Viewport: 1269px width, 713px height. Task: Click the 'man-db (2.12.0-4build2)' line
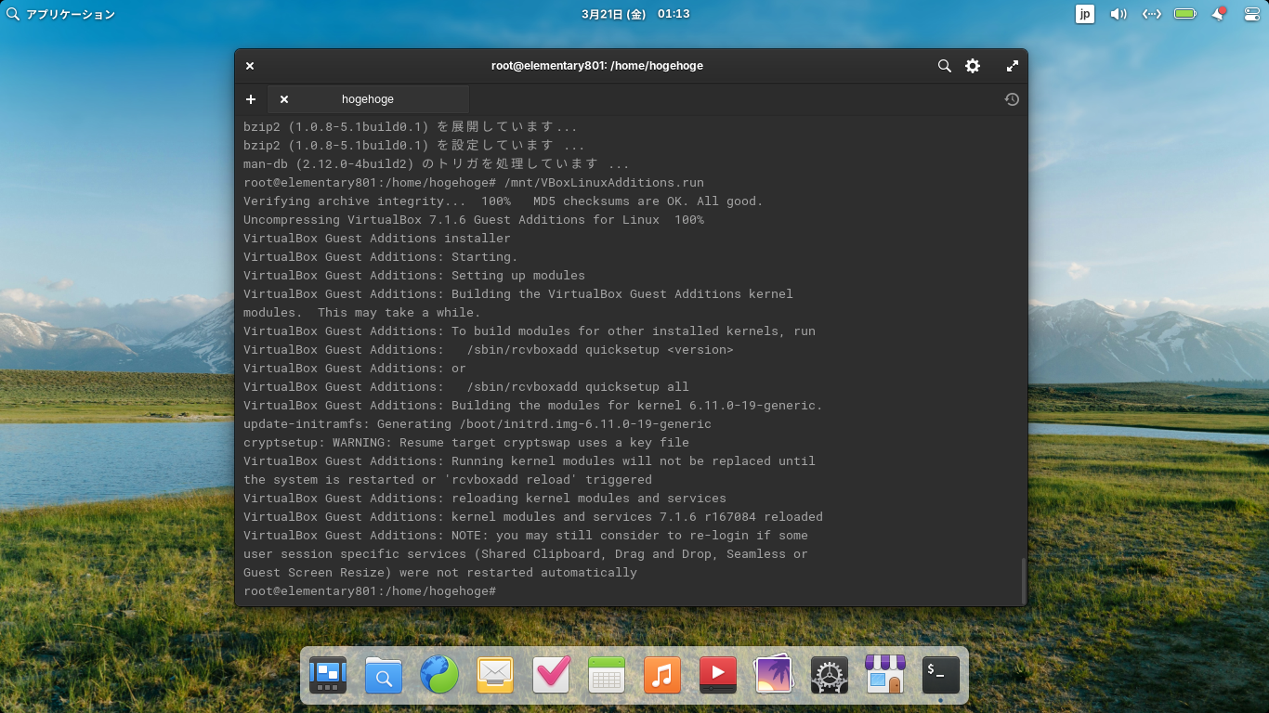(x=437, y=164)
